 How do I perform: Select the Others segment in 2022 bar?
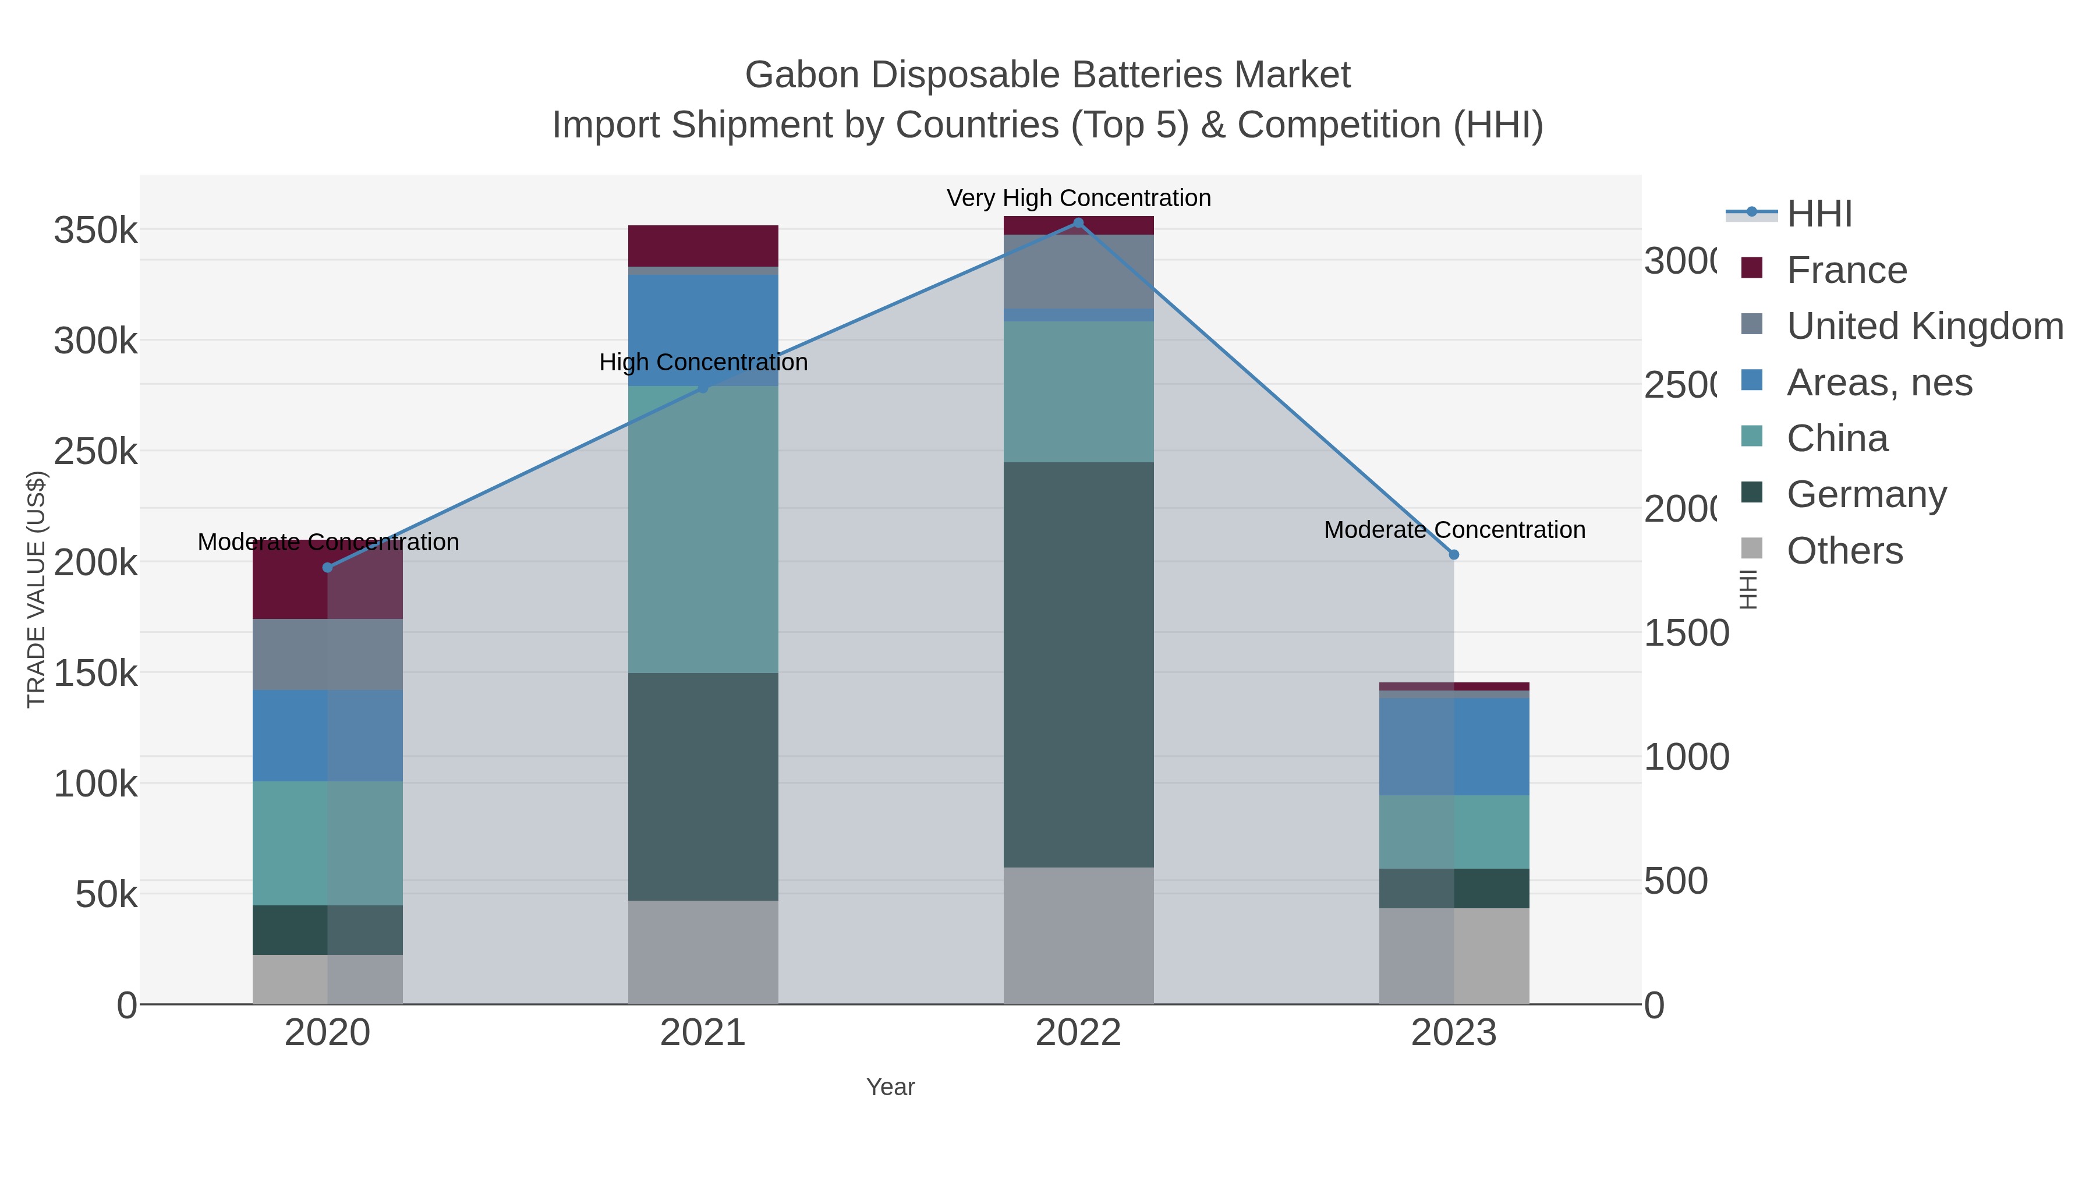(x=1079, y=936)
